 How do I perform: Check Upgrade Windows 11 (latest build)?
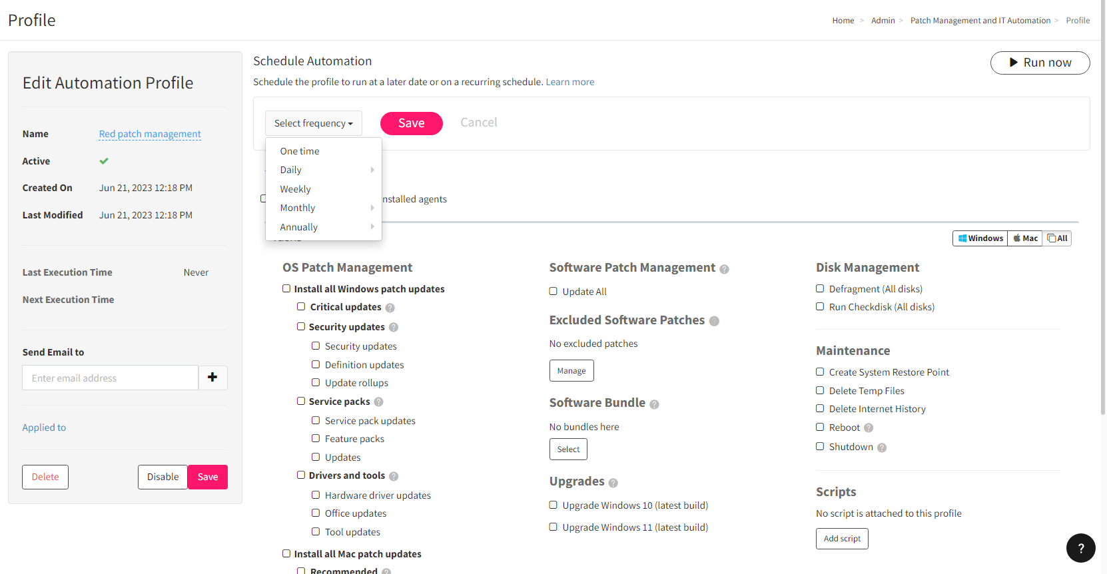(553, 527)
